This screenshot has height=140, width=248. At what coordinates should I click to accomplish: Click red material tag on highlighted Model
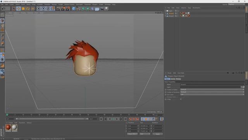pos(183,13)
